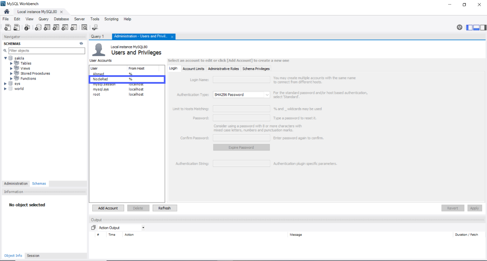Refresh the schemas list icon
The image size is (487, 261).
click(x=81, y=44)
